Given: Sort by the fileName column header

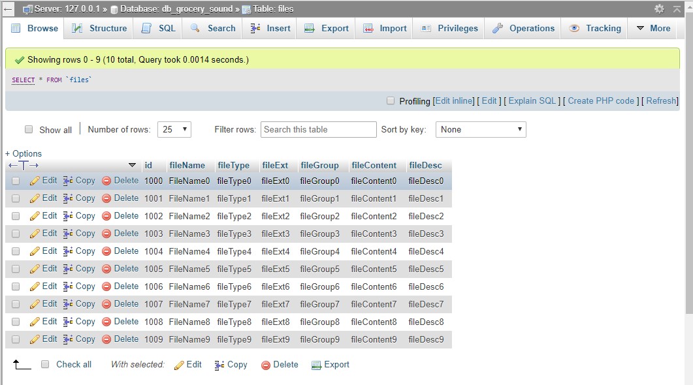Looking at the screenshot, I should coord(187,165).
